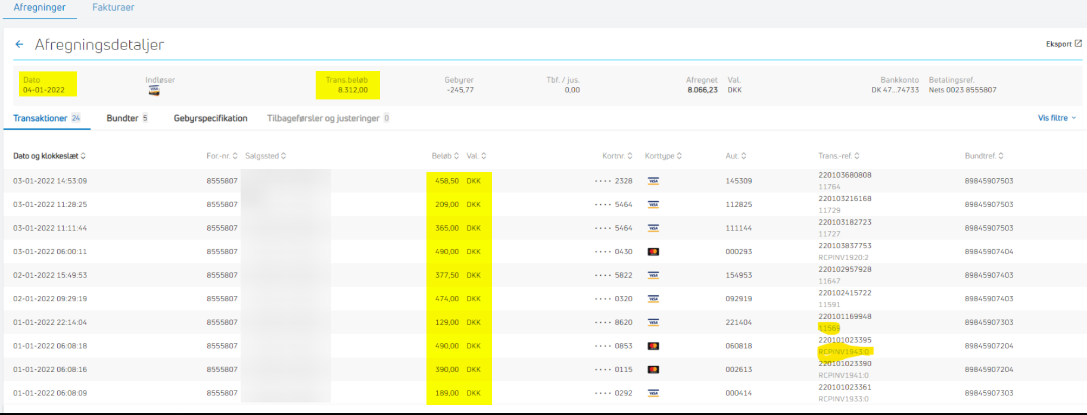Click the Eksport external link icon
1087x415 pixels.
tap(1078, 43)
